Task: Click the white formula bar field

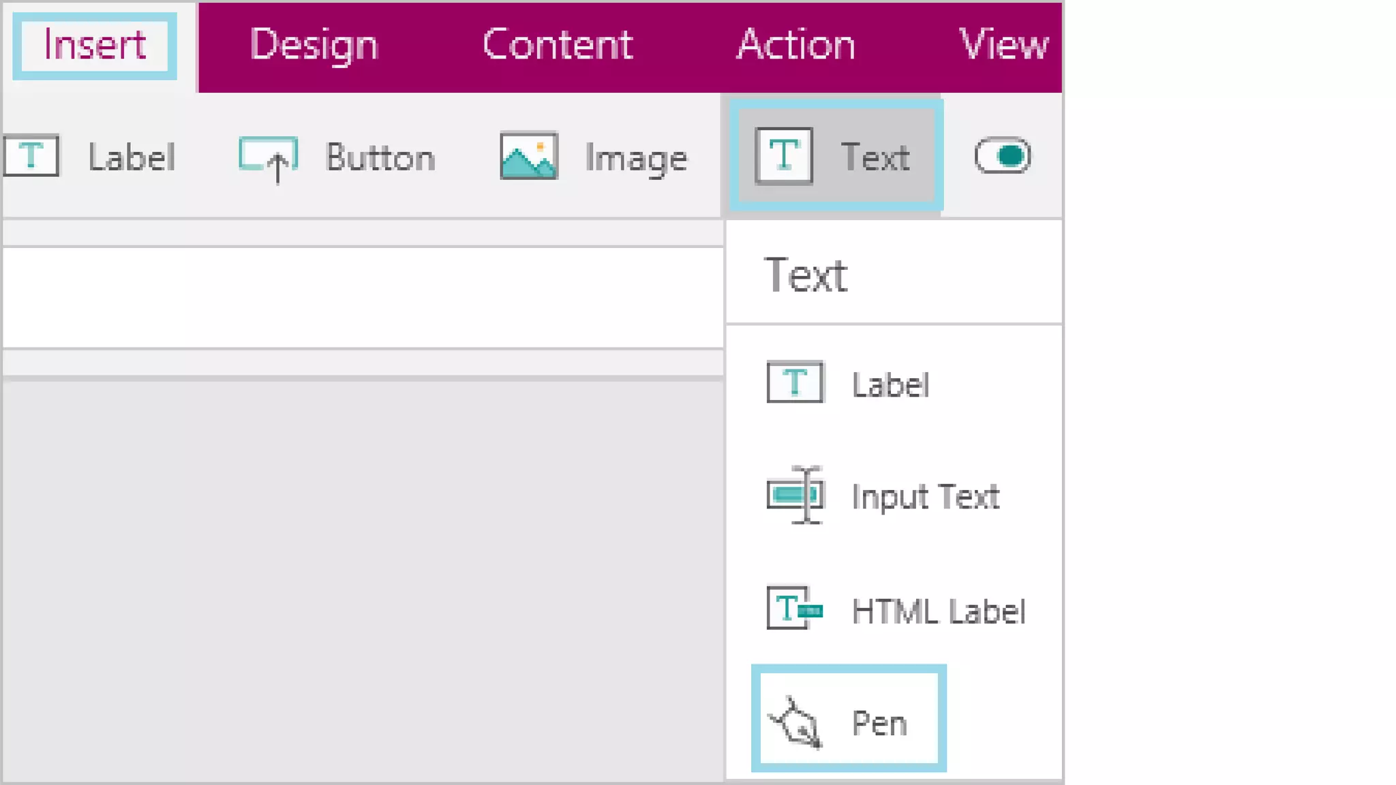Action: click(x=361, y=298)
